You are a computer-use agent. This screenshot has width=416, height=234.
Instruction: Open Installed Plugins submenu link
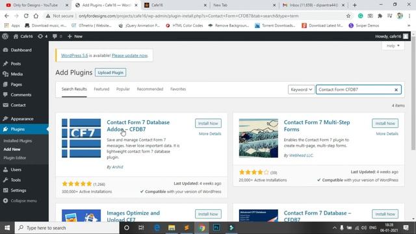click(x=18, y=141)
